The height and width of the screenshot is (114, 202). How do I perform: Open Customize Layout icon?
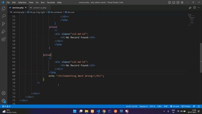pos(182,2)
